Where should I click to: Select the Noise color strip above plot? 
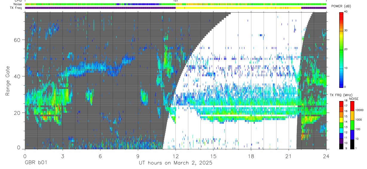(x=176, y=4)
